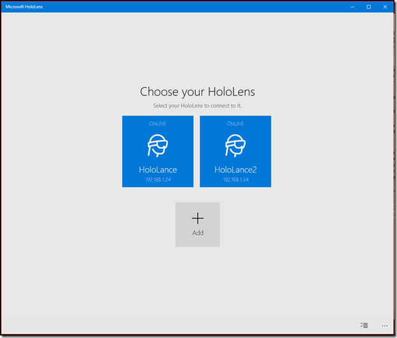This screenshot has width=397, height=338.
Task: Click the Microsoft HoloLens window title
Action: (x=24, y=7)
